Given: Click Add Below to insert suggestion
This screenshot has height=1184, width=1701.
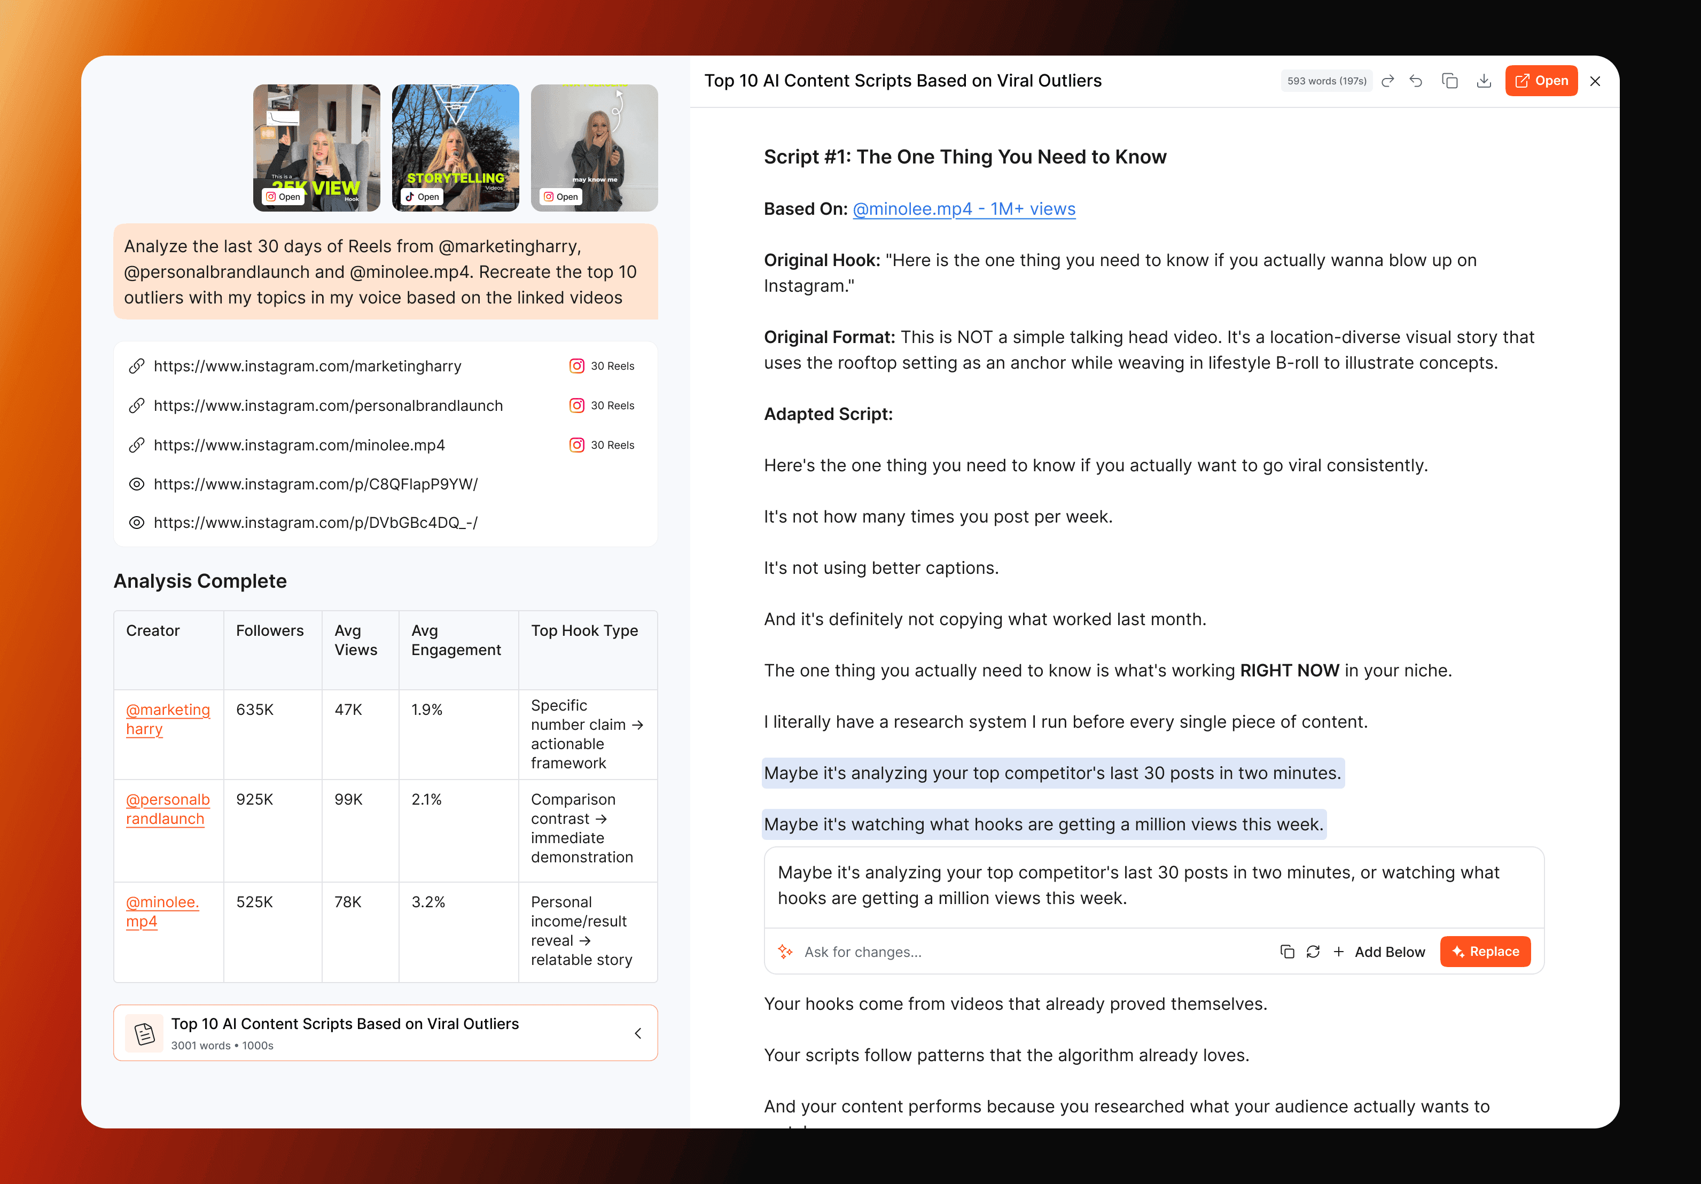Looking at the screenshot, I should (1379, 952).
